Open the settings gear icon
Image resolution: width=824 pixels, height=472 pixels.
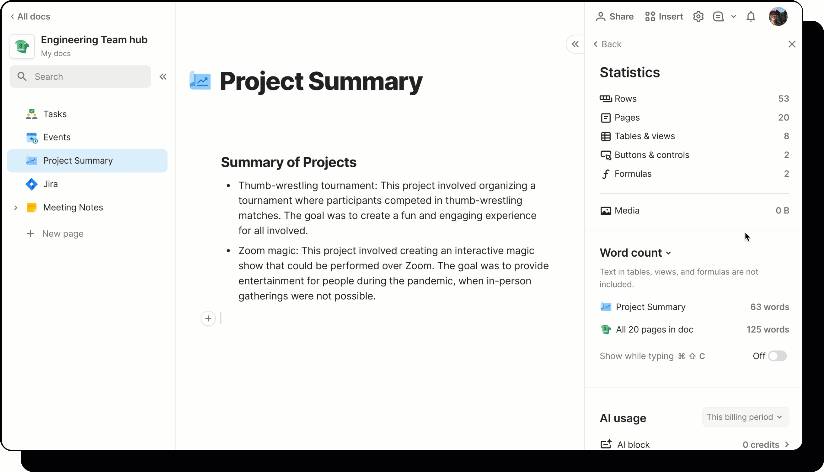(x=698, y=17)
